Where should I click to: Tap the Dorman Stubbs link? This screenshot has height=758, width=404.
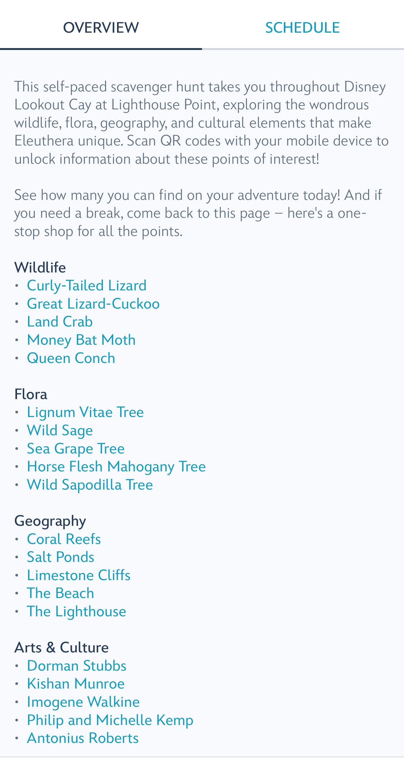tap(77, 666)
